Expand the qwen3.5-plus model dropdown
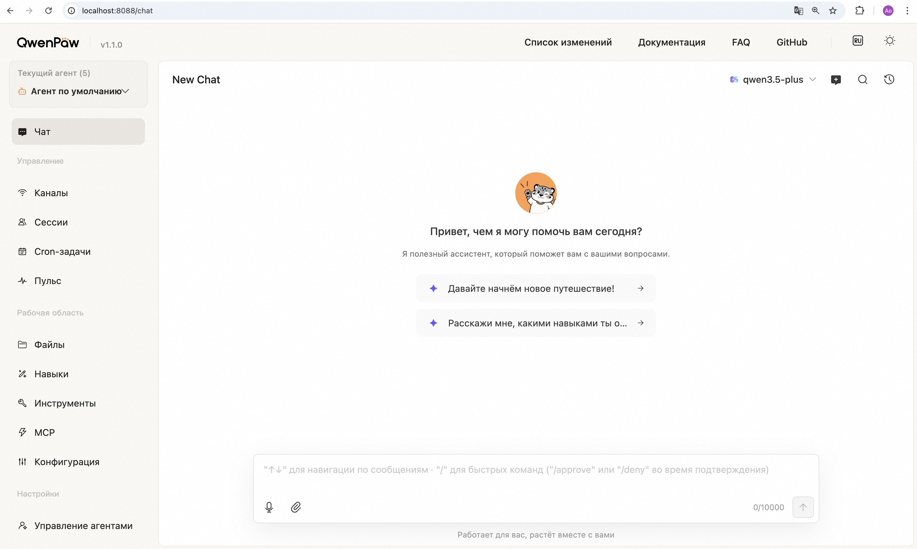Image resolution: width=917 pixels, height=549 pixels. pyautogui.click(x=773, y=80)
